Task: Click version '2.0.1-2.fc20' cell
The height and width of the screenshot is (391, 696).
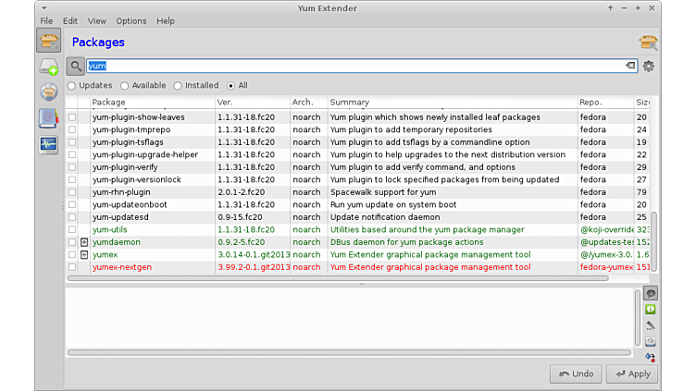Action: 241,192
